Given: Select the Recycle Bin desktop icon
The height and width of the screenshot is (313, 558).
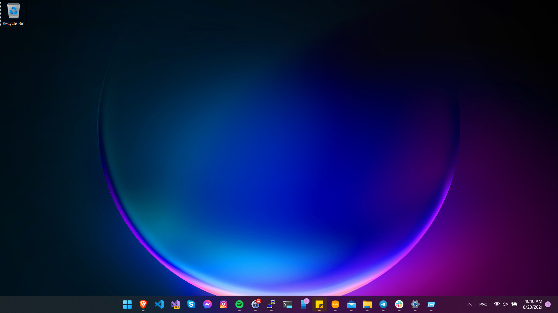Looking at the screenshot, I should point(13,14).
